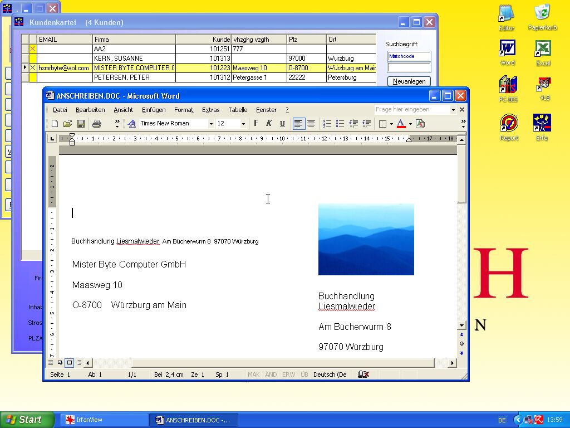Click the vertical scrollbar down arrow
Screen dimensions: 570x428
pyautogui.click(x=461, y=325)
